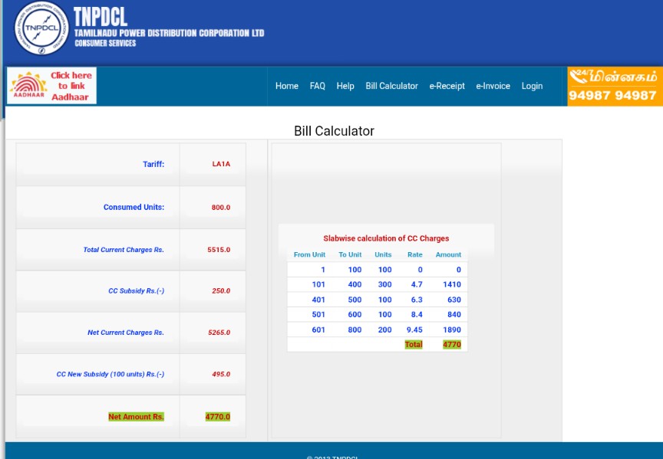Screen dimensions: 663x459
Task: Select amount 630 in slab table
Action: (454, 300)
